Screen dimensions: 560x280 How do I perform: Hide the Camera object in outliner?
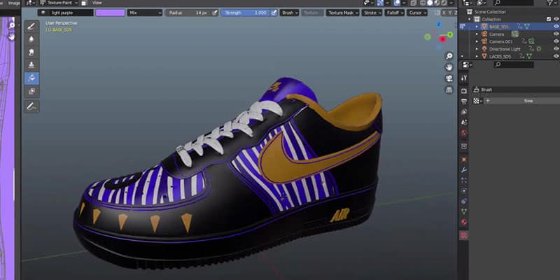click(x=556, y=34)
